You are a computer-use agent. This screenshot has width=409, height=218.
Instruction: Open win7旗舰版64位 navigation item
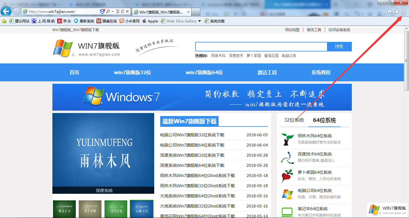[204, 72]
